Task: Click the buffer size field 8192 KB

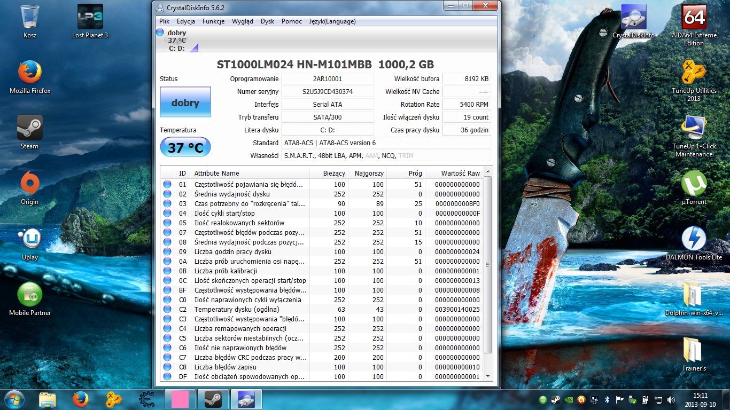Action: [x=467, y=79]
